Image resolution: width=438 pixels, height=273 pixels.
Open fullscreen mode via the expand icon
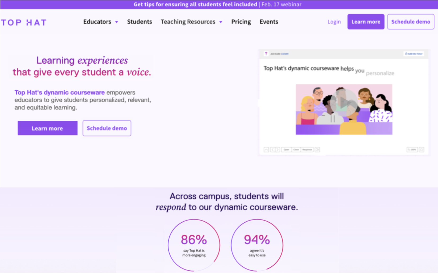[422, 149]
